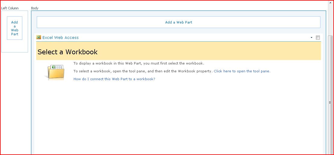Add a Web Part in Body zone

point(178,22)
